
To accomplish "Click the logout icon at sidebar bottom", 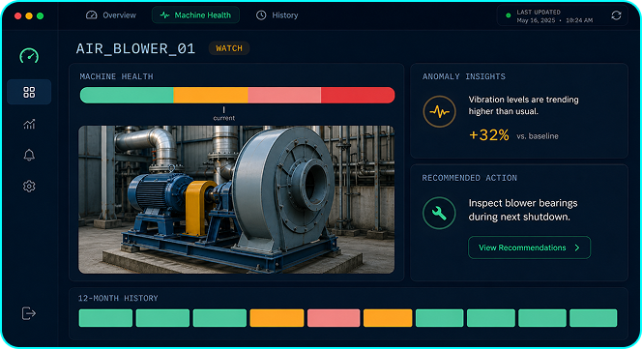I will [29, 313].
